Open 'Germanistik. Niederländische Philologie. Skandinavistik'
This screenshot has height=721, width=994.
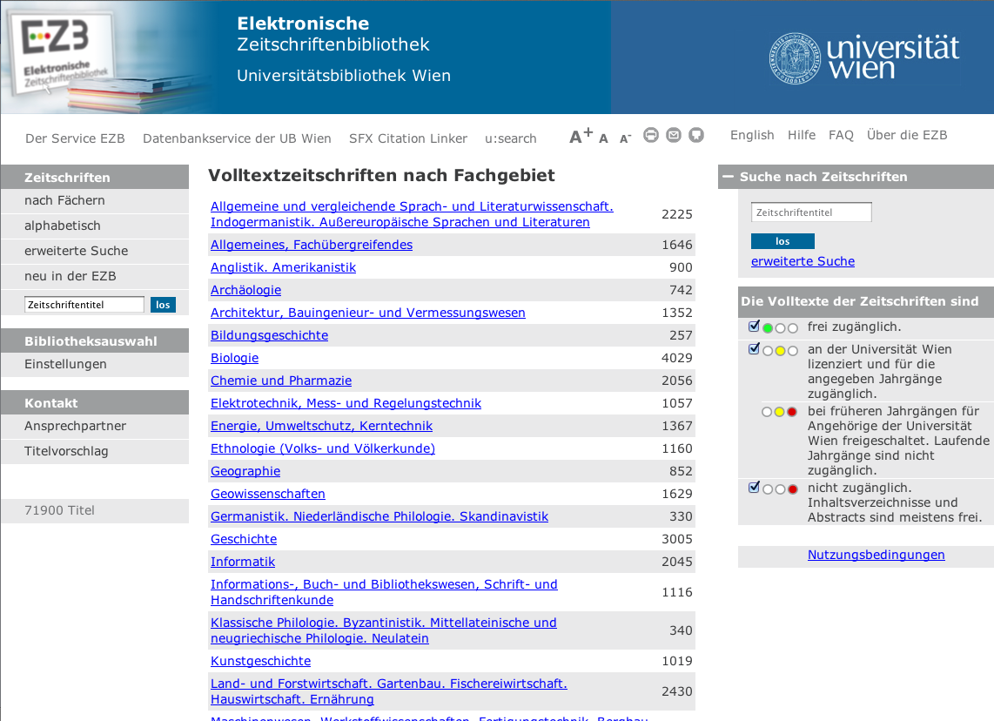[379, 517]
